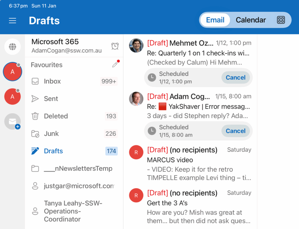Select the second red A account avatar
The height and width of the screenshot is (229, 299).
point(13,97)
